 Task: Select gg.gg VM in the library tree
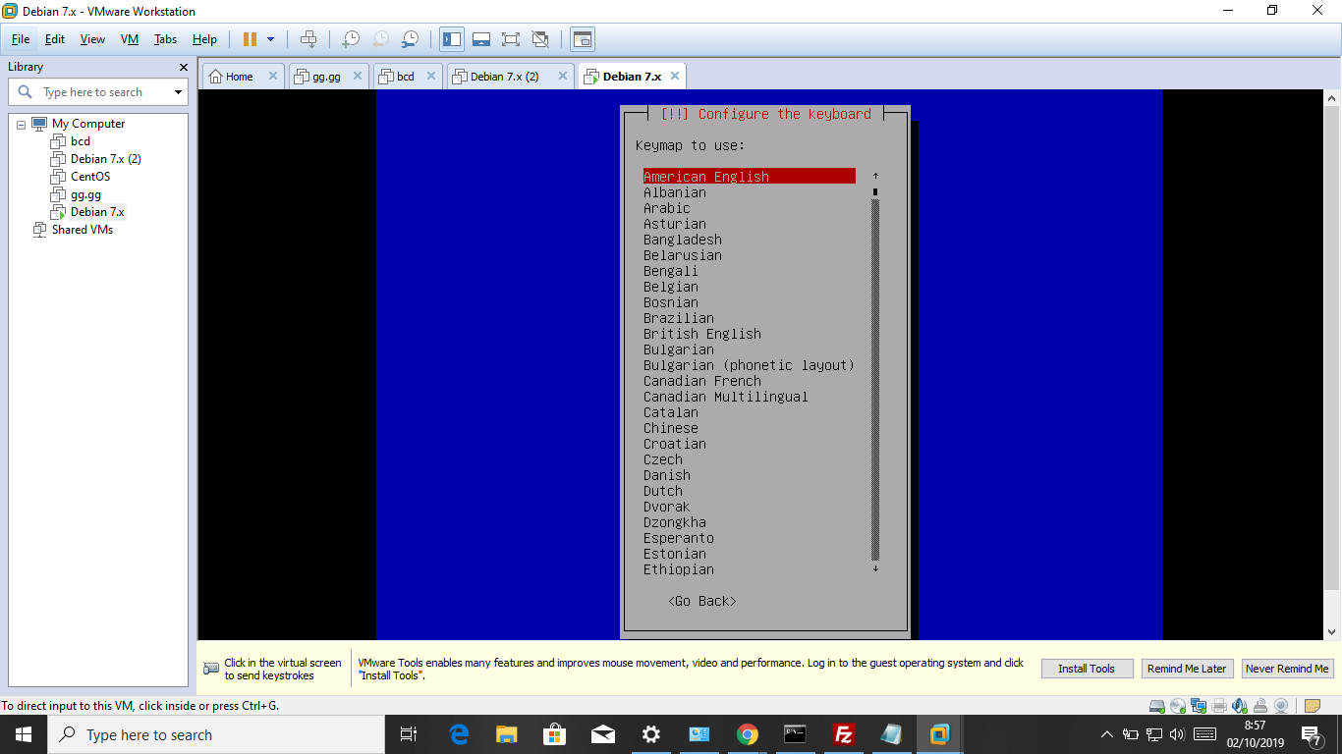[85, 194]
